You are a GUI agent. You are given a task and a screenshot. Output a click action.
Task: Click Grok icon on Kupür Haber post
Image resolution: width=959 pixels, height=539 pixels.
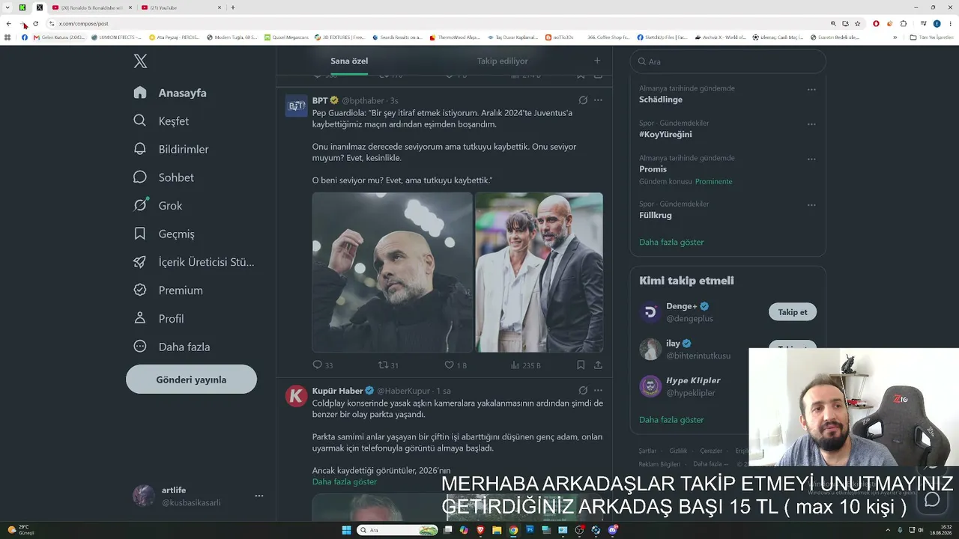pyautogui.click(x=583, y=390)
